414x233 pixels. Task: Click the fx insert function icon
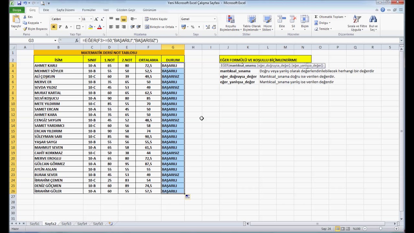[77, 40]
